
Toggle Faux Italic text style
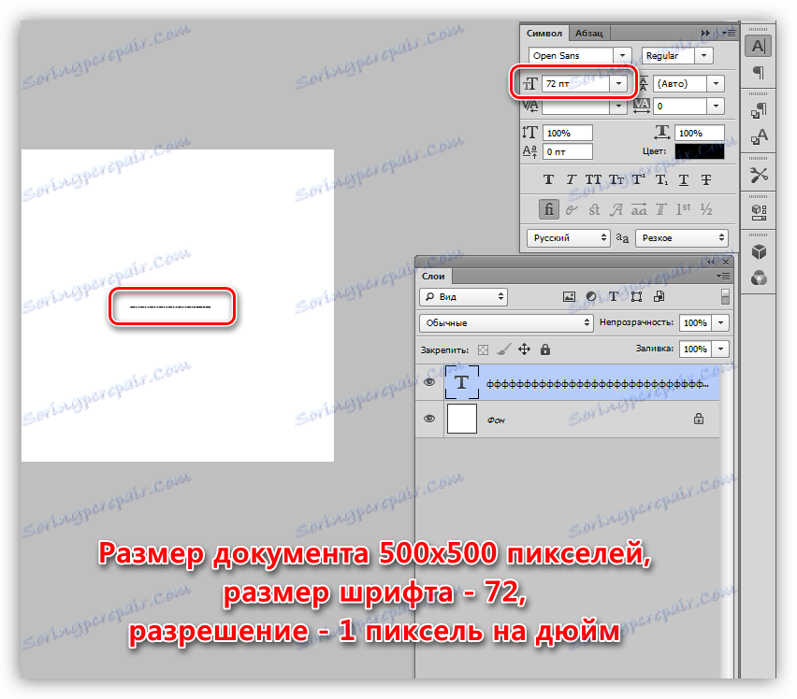(571, 179)
